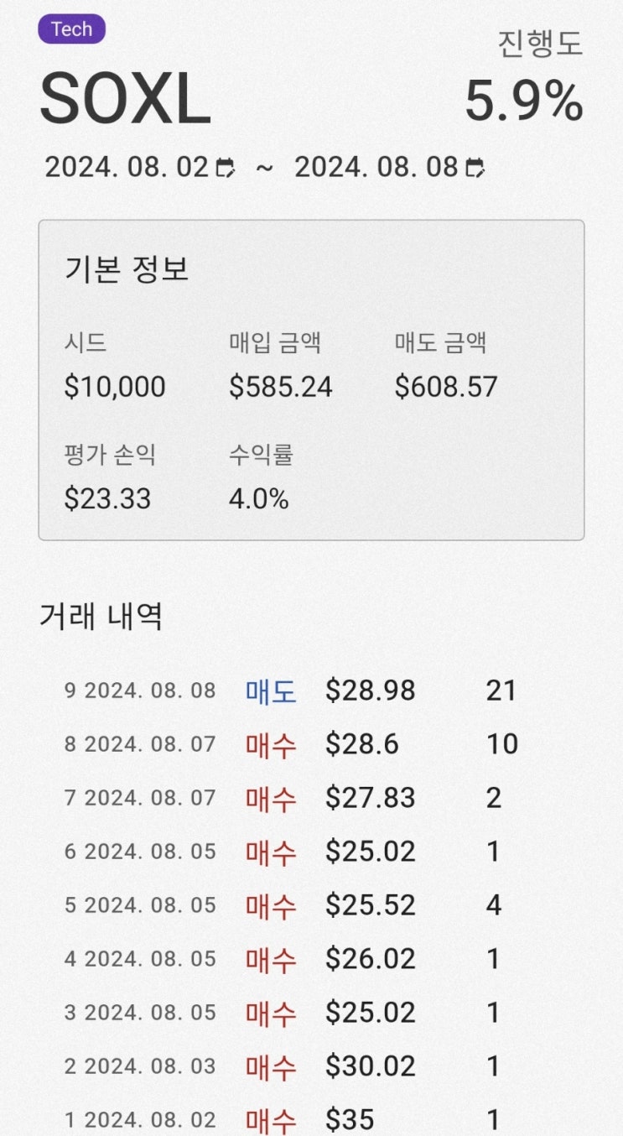Image resolution: width=623 pixels, height=1136 pixels.
Task: Tap the SOXL ticker title
Action: 125,101
